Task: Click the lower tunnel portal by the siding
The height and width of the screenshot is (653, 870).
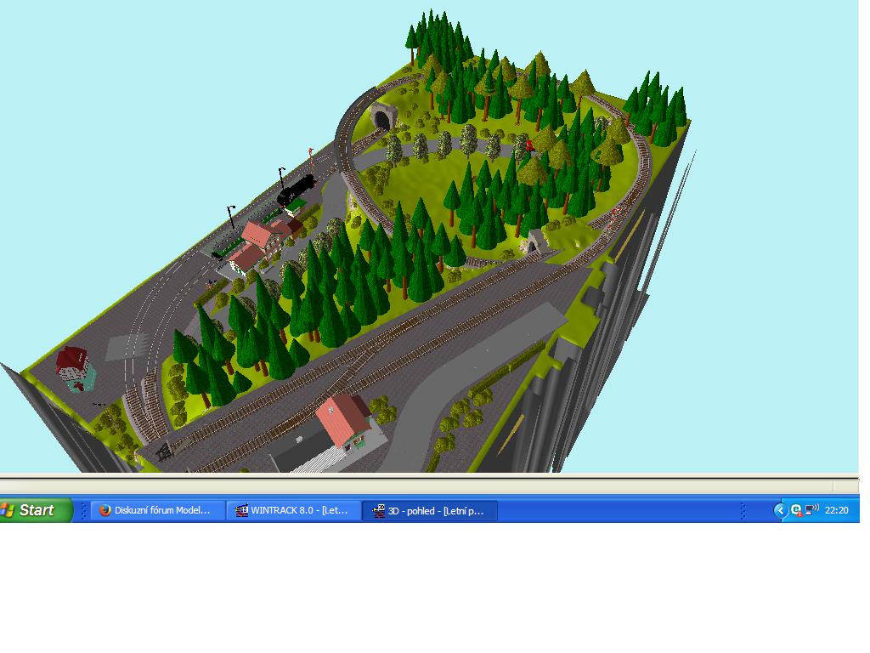Action: [535, 242]
